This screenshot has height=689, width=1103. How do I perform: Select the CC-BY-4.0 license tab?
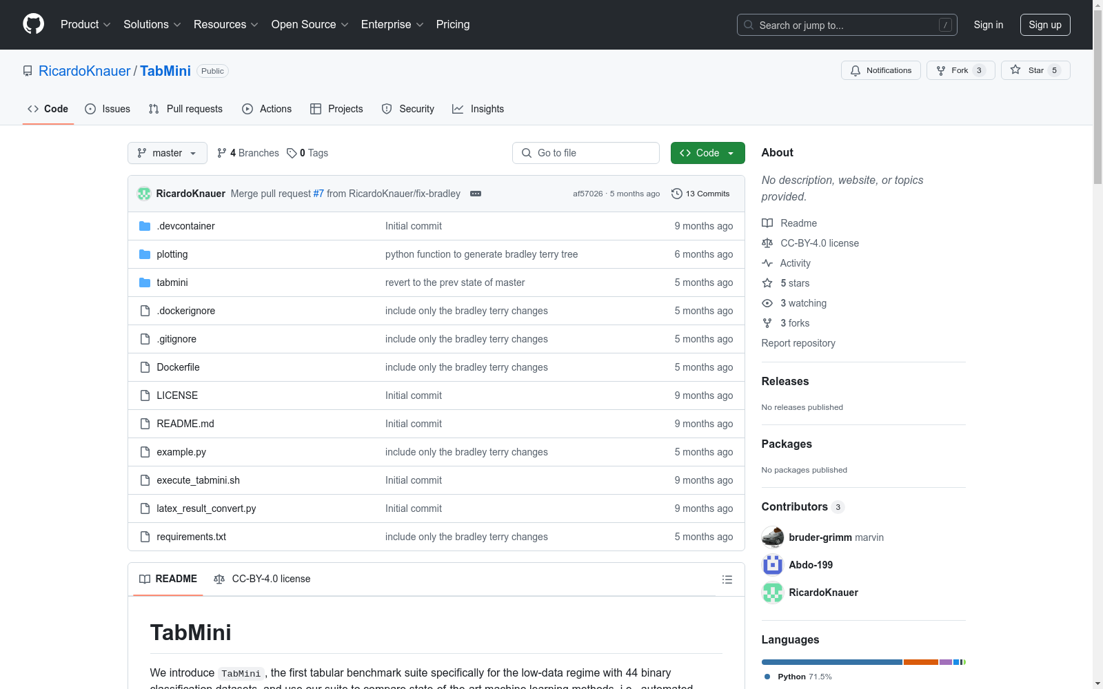[x=262, y=579]
